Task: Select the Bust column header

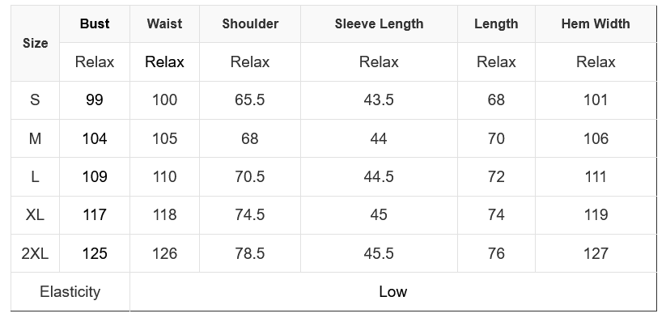Action: [x=95, y=23]
